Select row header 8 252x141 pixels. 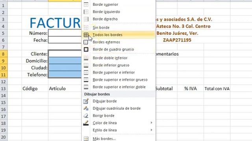(4, 54)
